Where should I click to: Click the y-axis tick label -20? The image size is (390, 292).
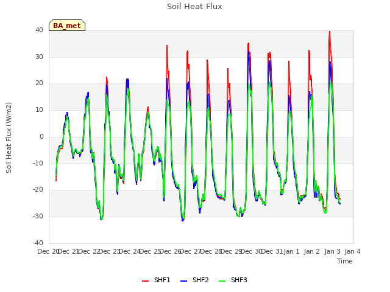tap(38, 190)
